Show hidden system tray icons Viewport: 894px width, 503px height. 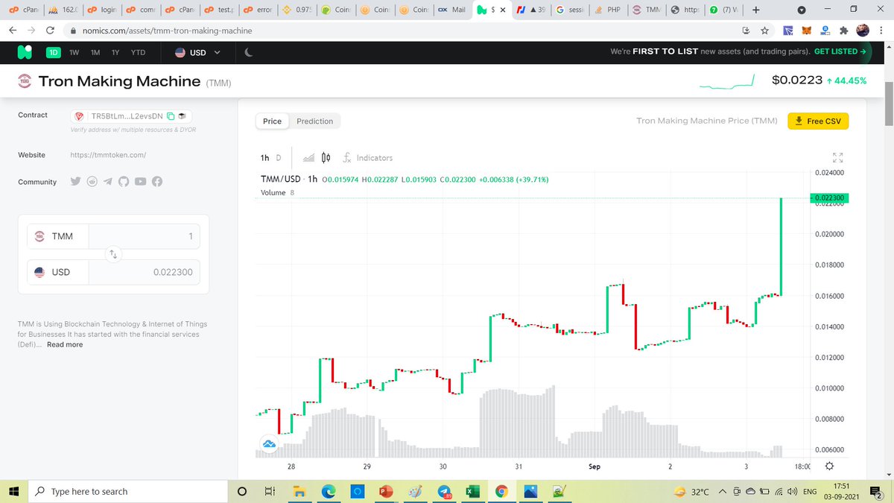(721, 492)
